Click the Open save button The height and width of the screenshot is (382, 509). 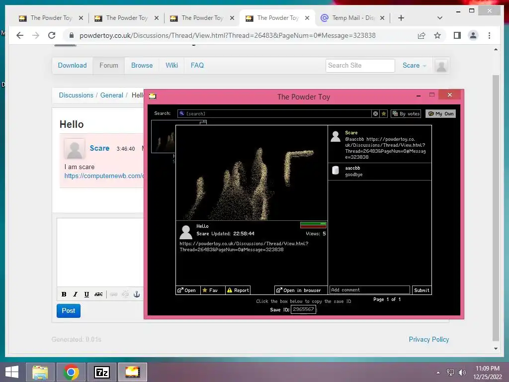click(188, 290)
